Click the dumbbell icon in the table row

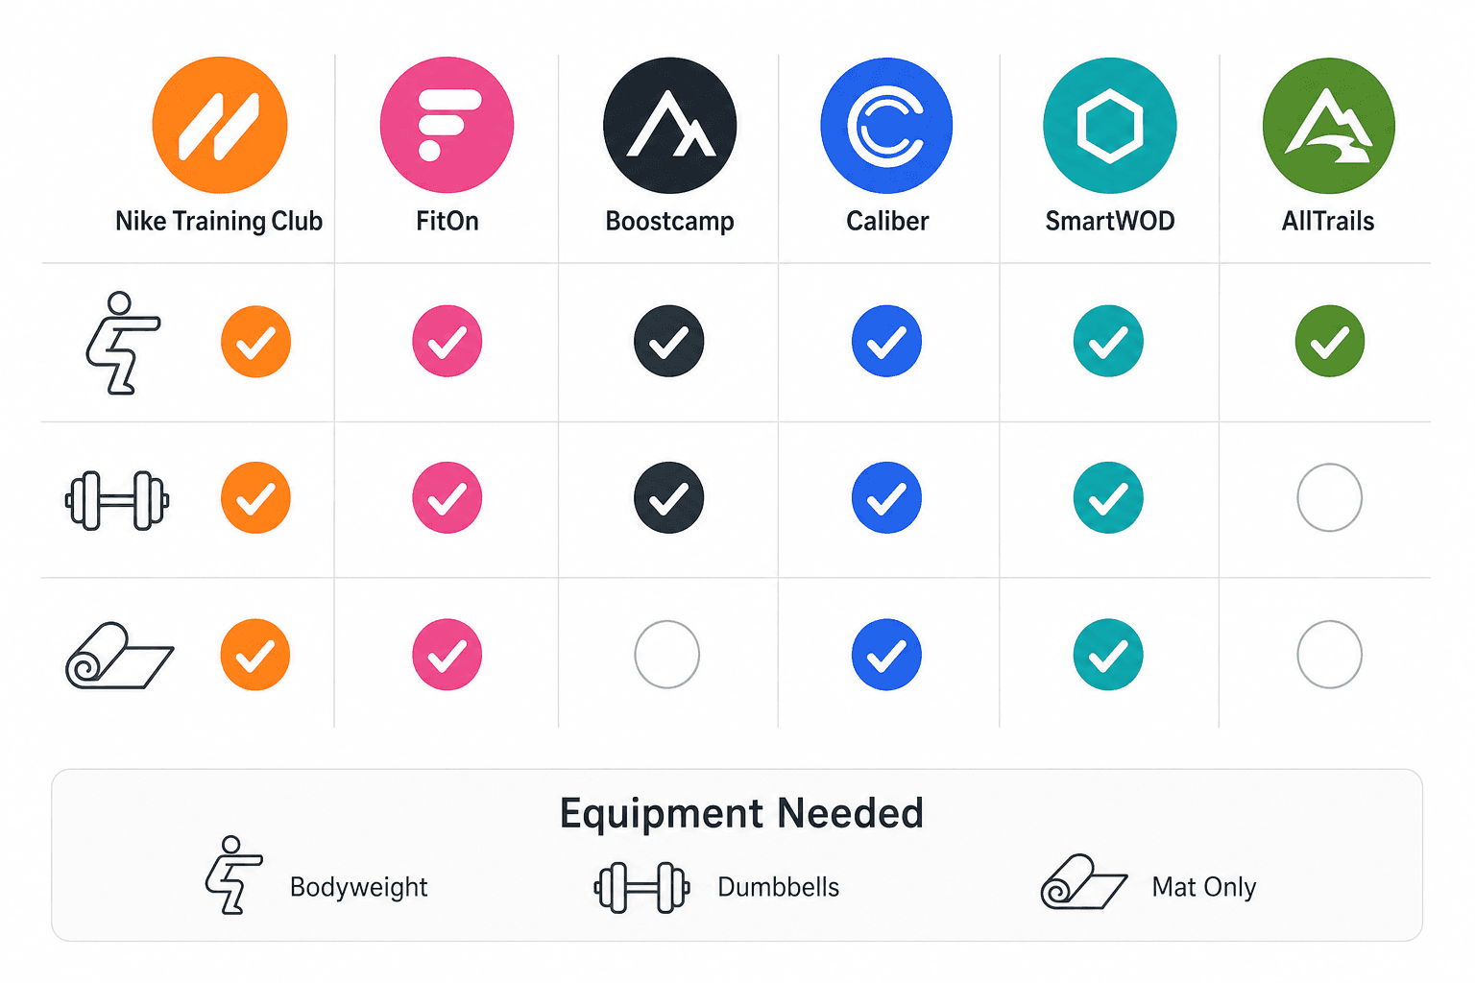click(x=117, y=500)
